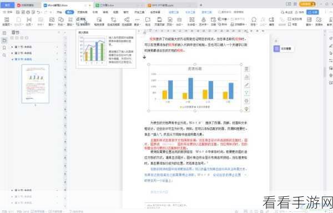The height and width of the screenshot is (213, 333).
Task: Expand section 4 in chapter panel
Action: click(x=12, y=190)
